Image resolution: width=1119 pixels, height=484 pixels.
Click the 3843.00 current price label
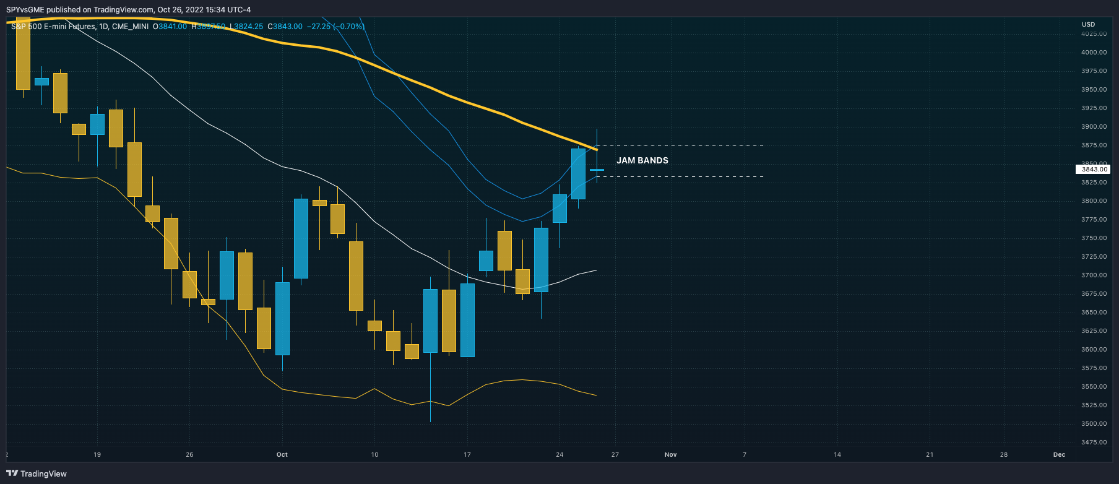[1094, 169]
